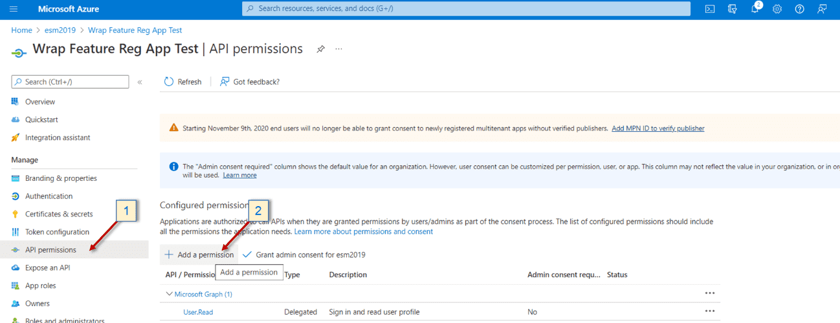Open help question mark icon
This screenshot has width=840, height=323.
(x=800, y=9)
